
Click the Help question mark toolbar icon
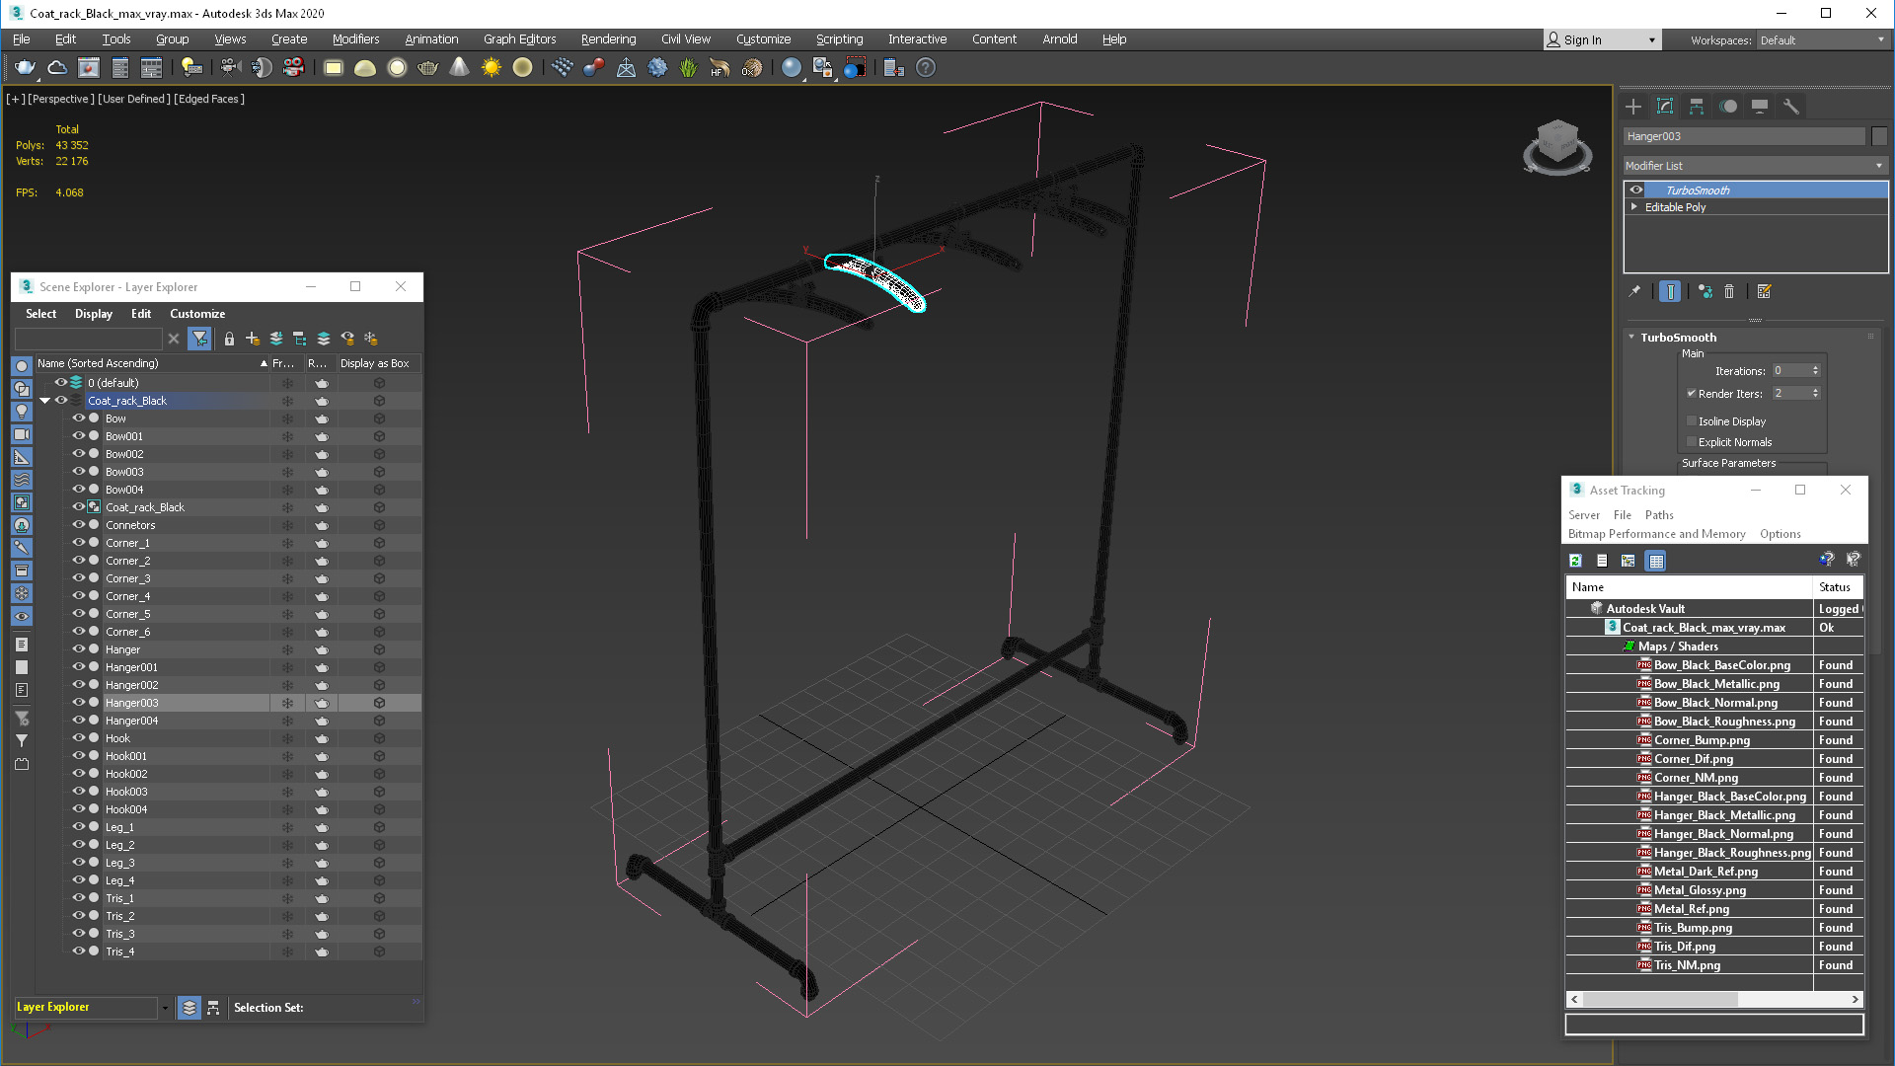pos(925,67)
